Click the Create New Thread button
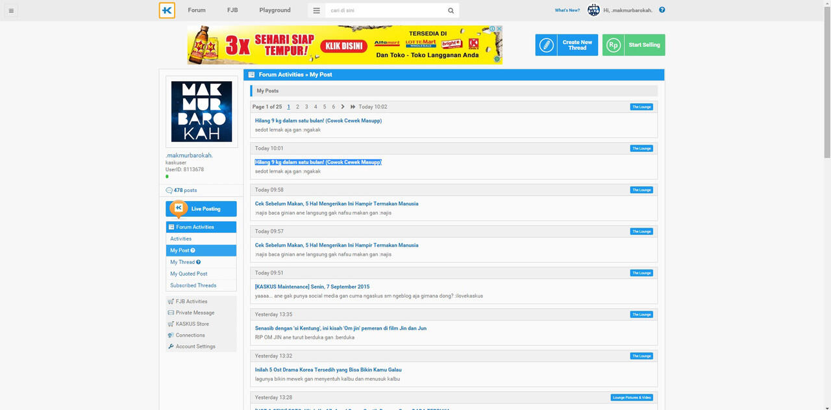The image size is (831, 410). (x=567, y=45)
